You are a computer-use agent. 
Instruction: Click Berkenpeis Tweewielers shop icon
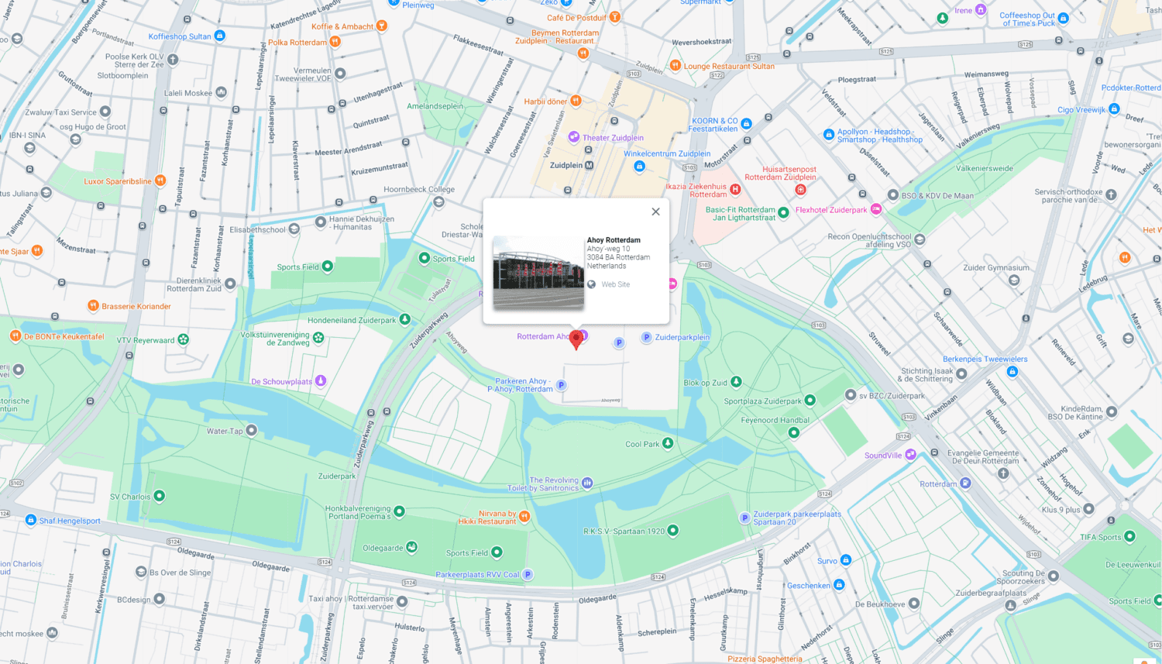(x=1012, y=372)
